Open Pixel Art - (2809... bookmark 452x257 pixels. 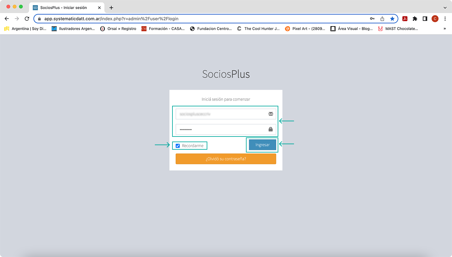(x=305, y=29)
